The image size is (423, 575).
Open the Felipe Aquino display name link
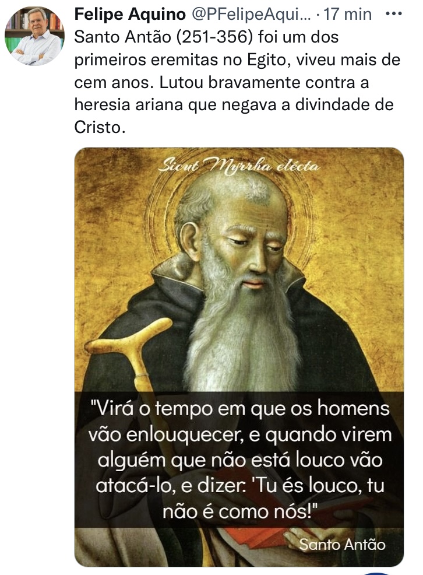(x=130, y=15)
